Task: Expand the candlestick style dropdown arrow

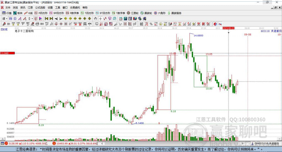Action: click(x=32, y=19)
